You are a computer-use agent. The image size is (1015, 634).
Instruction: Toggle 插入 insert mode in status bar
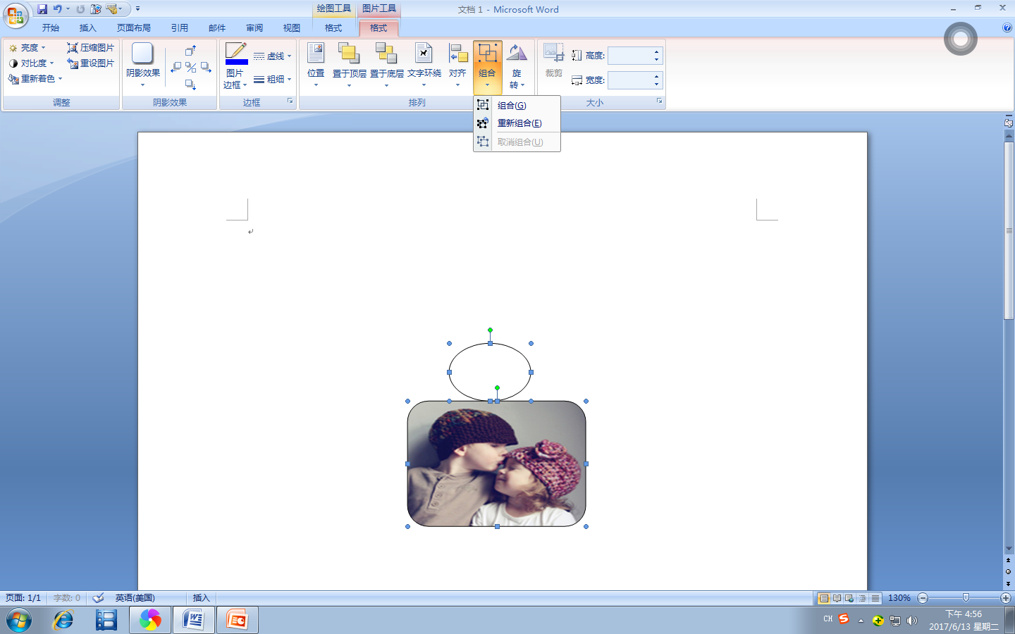pos(202,598)
